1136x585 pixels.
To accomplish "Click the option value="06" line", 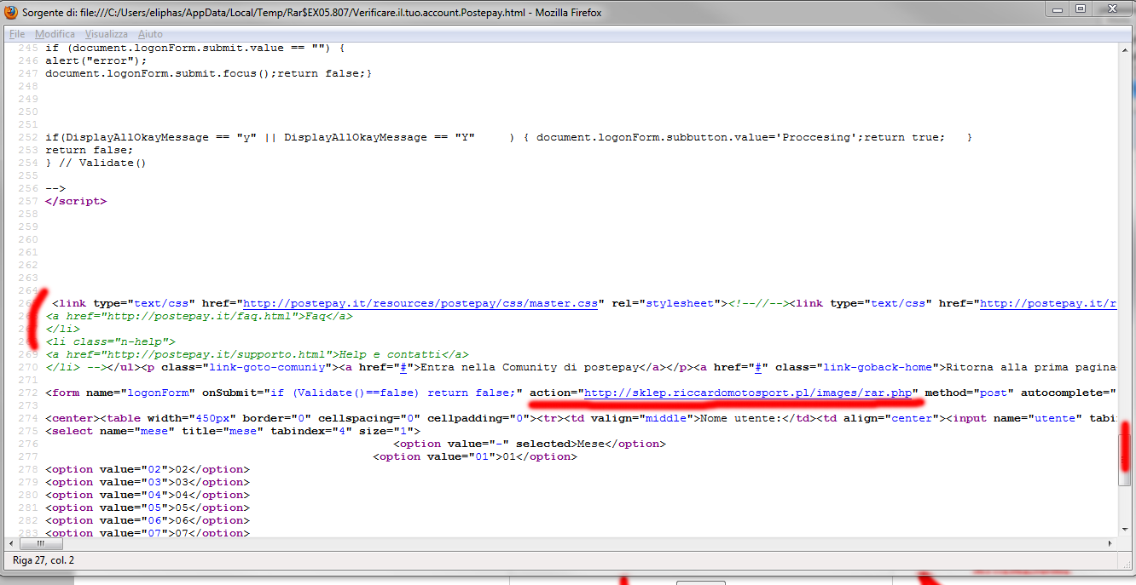I will coord(148,520).
